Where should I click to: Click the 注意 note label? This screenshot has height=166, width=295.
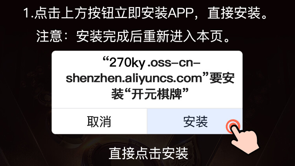(49, 36)
